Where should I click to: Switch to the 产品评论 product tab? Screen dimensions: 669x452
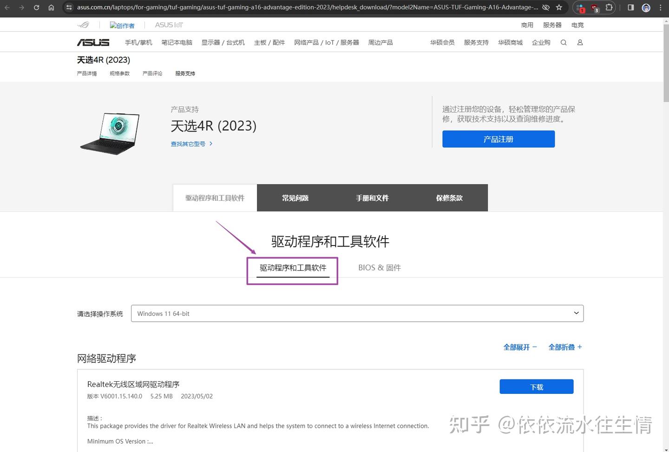tap(152, 73)
